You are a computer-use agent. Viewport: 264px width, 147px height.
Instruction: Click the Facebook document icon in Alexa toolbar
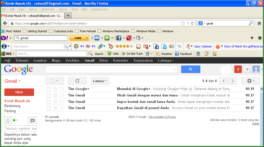[x=156, y=46]
